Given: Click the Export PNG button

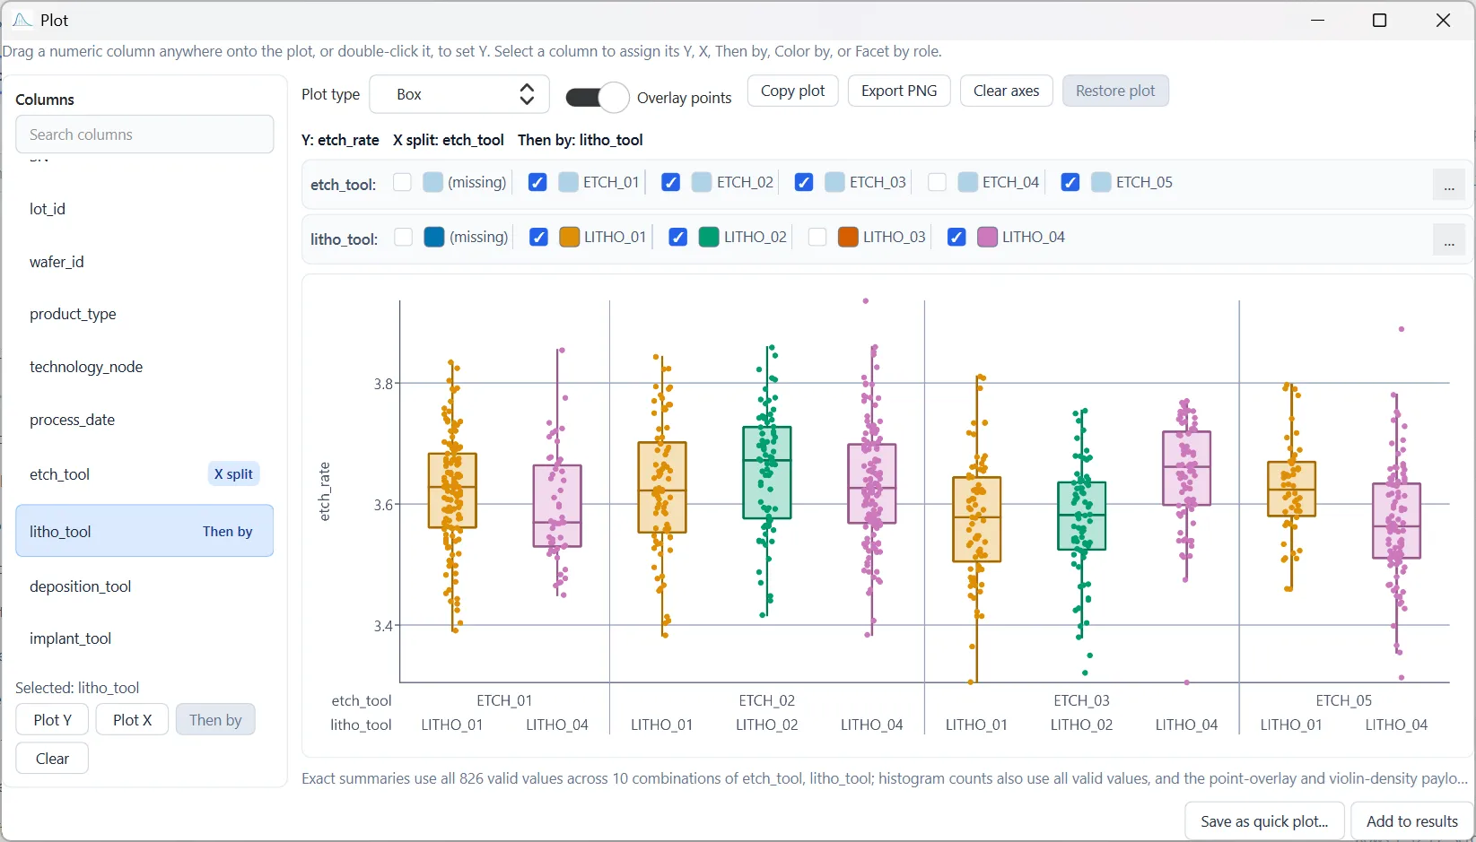Looking at the screenshot, I should click(x=899, y=91).
